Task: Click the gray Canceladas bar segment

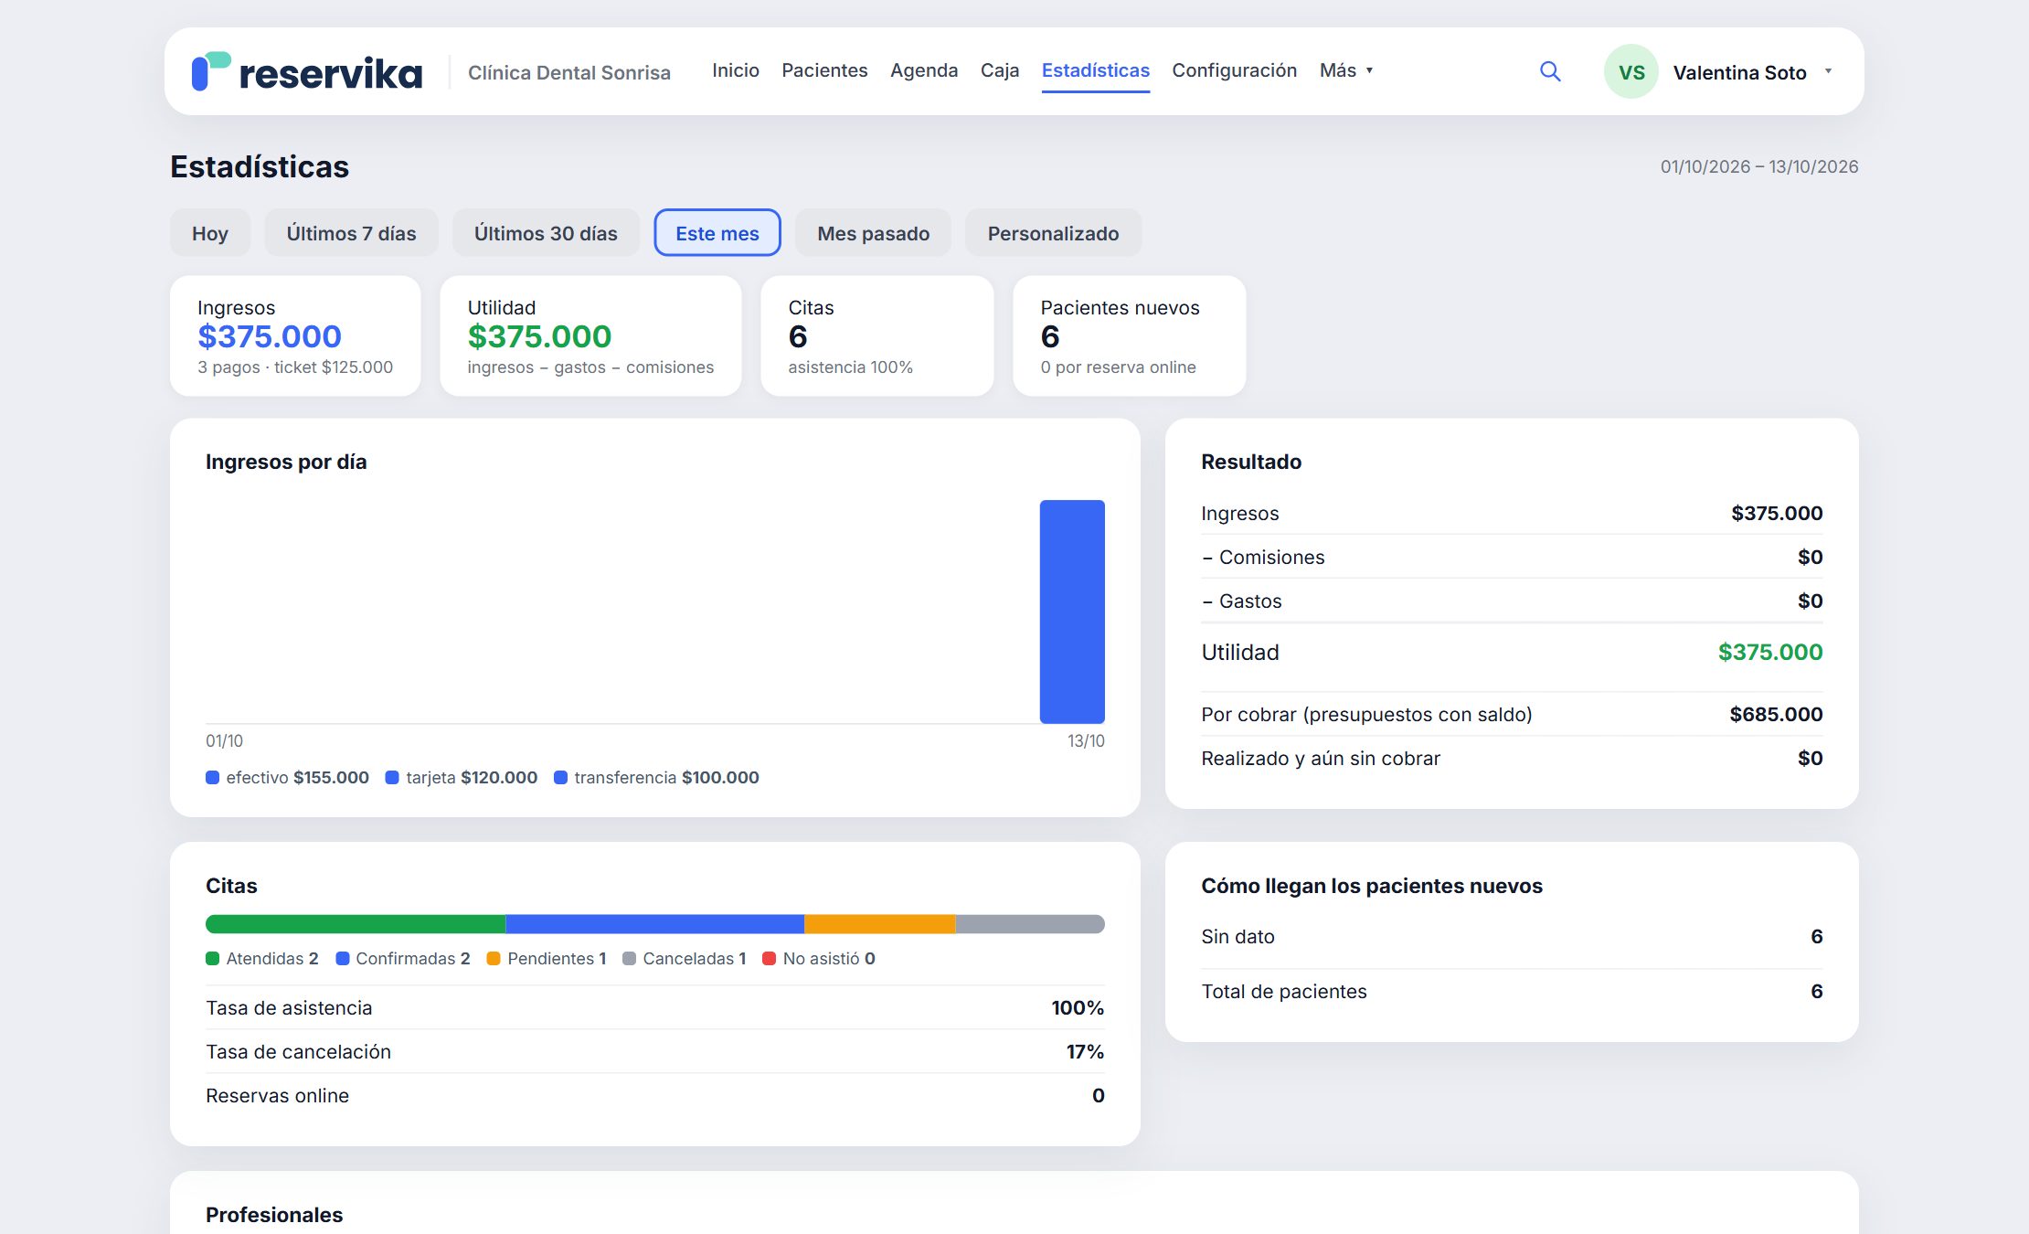Action: [x=1030, y=924]
